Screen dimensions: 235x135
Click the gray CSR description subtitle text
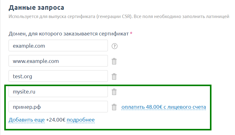tap(119, 16)
